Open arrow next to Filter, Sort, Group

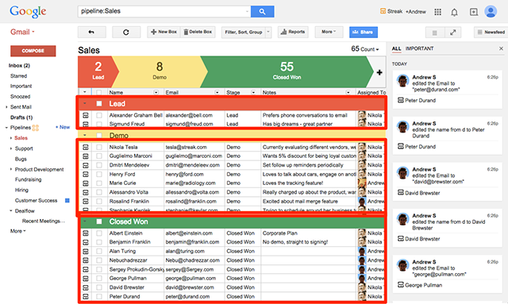(x=268, y=32)
